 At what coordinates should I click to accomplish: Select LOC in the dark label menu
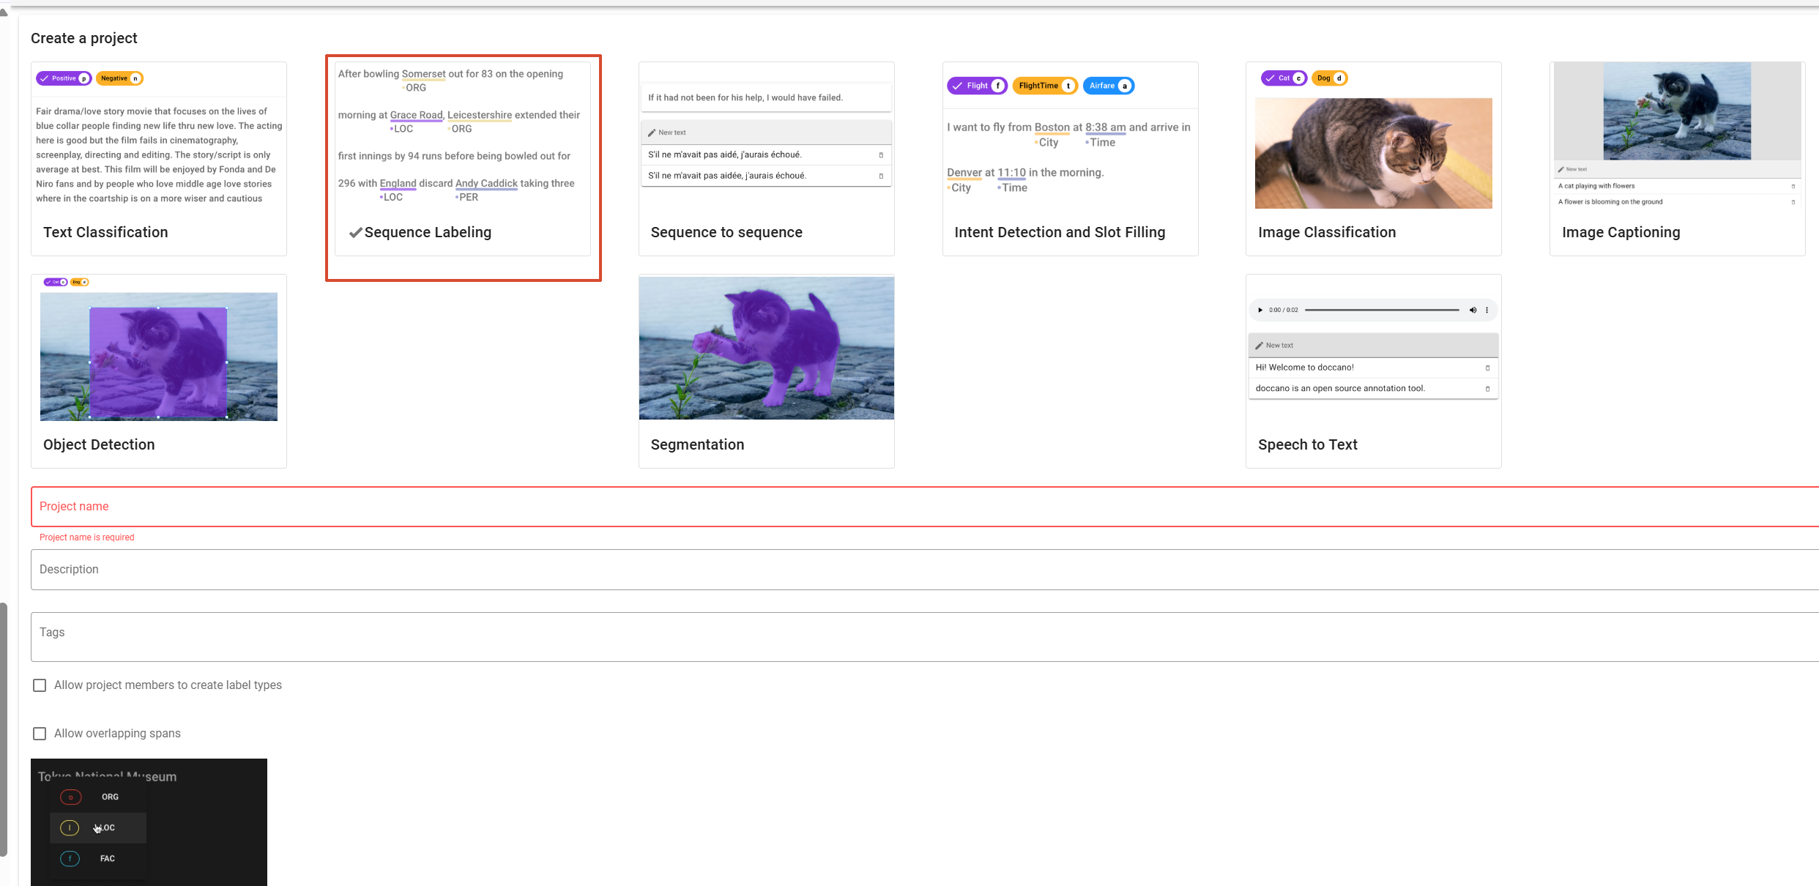[98, 827]
